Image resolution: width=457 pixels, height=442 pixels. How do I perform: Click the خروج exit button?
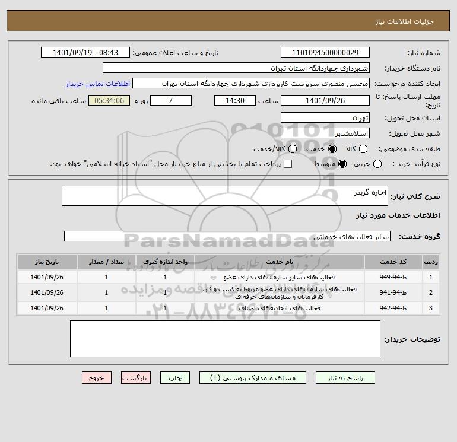(x=97, y=378)
